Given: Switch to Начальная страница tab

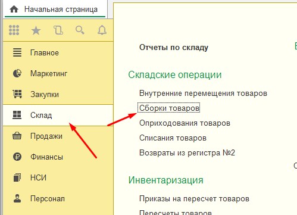Looking at the screenshot, I should coord(55,10).
